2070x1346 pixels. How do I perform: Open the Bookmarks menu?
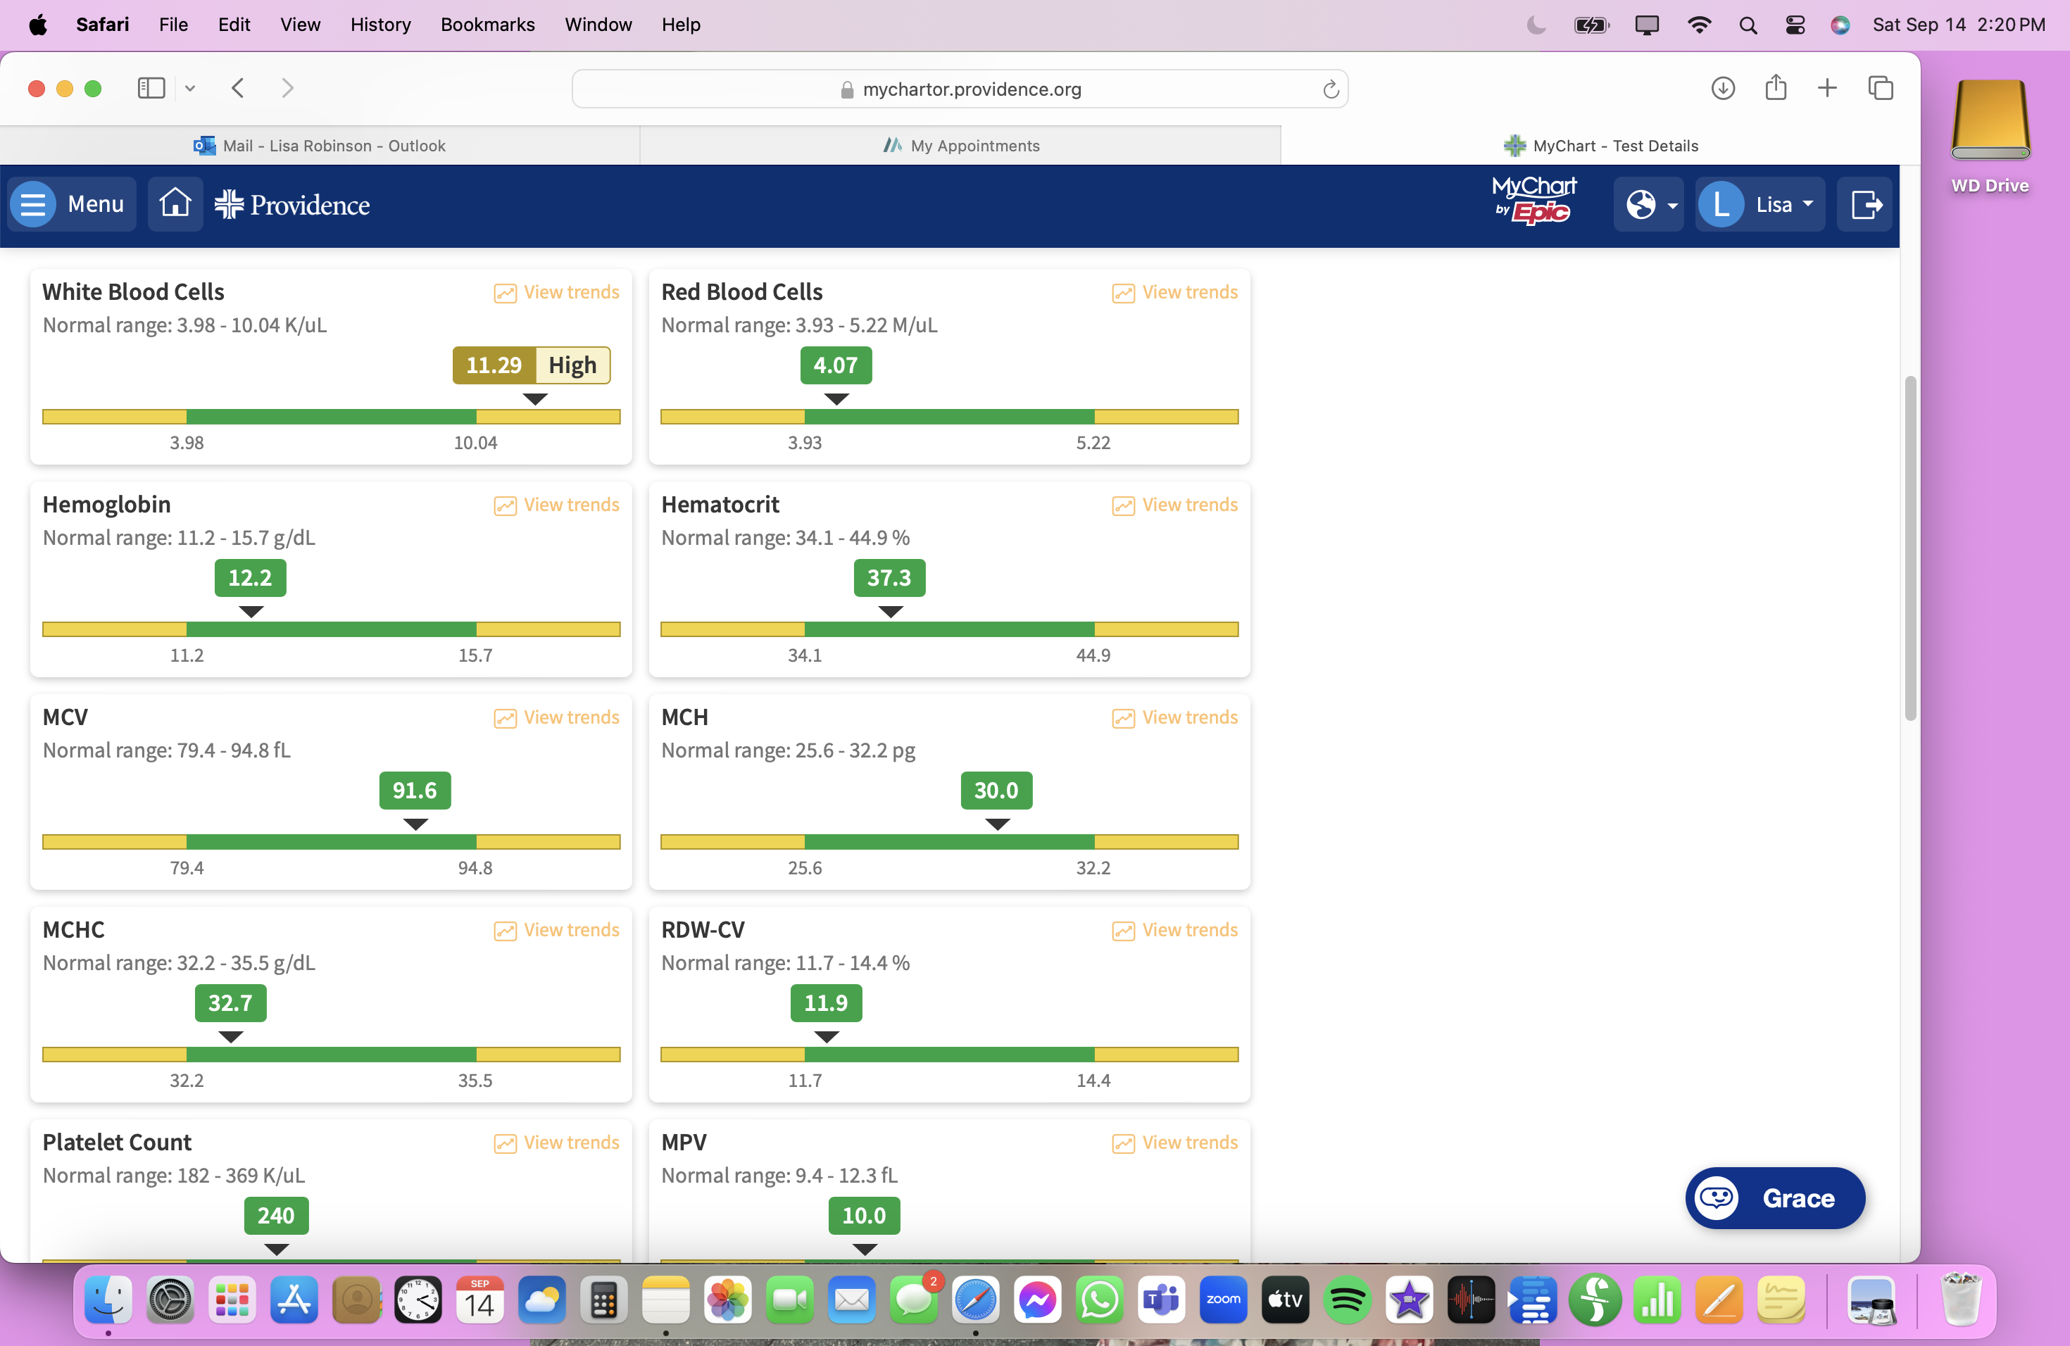(487, 25)
